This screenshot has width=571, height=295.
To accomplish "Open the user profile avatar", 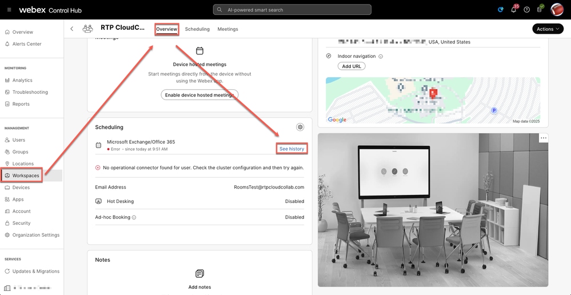I will click(557, 10).
